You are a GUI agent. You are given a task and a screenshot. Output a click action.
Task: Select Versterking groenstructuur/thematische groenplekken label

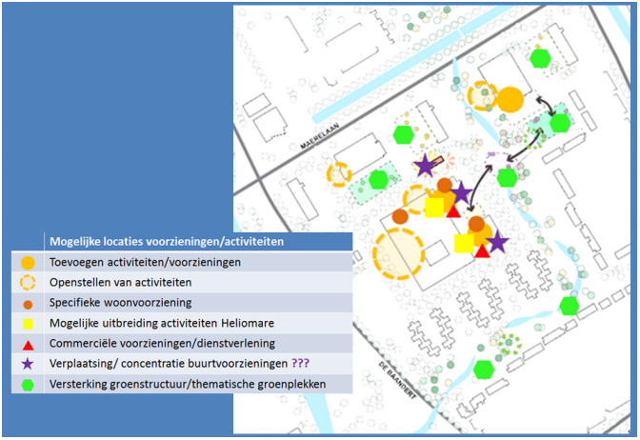coord(188,384)
